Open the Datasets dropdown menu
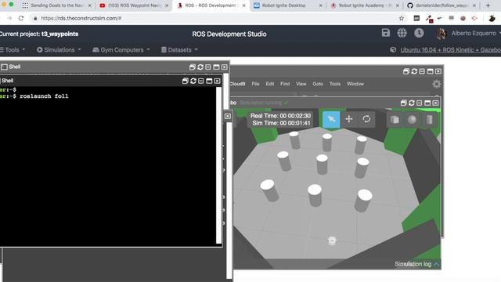 (179, 50)
